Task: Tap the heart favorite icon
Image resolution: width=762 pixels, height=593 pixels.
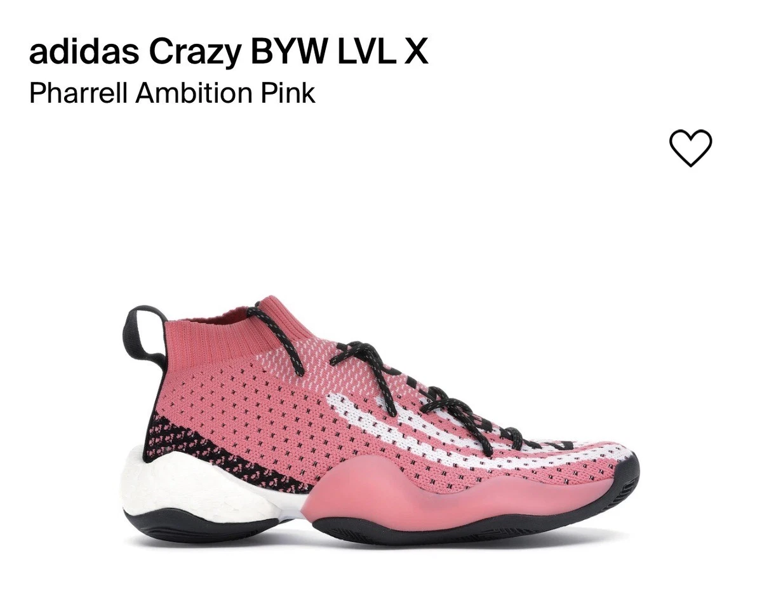Action: tap(691, 148)
